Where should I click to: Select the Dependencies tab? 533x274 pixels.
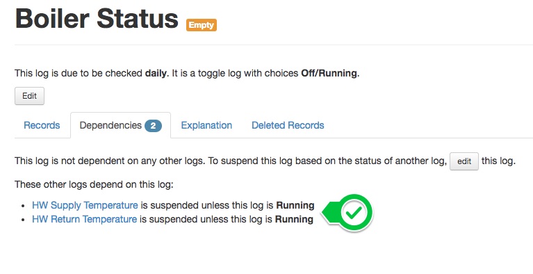[x=120, y=125]
